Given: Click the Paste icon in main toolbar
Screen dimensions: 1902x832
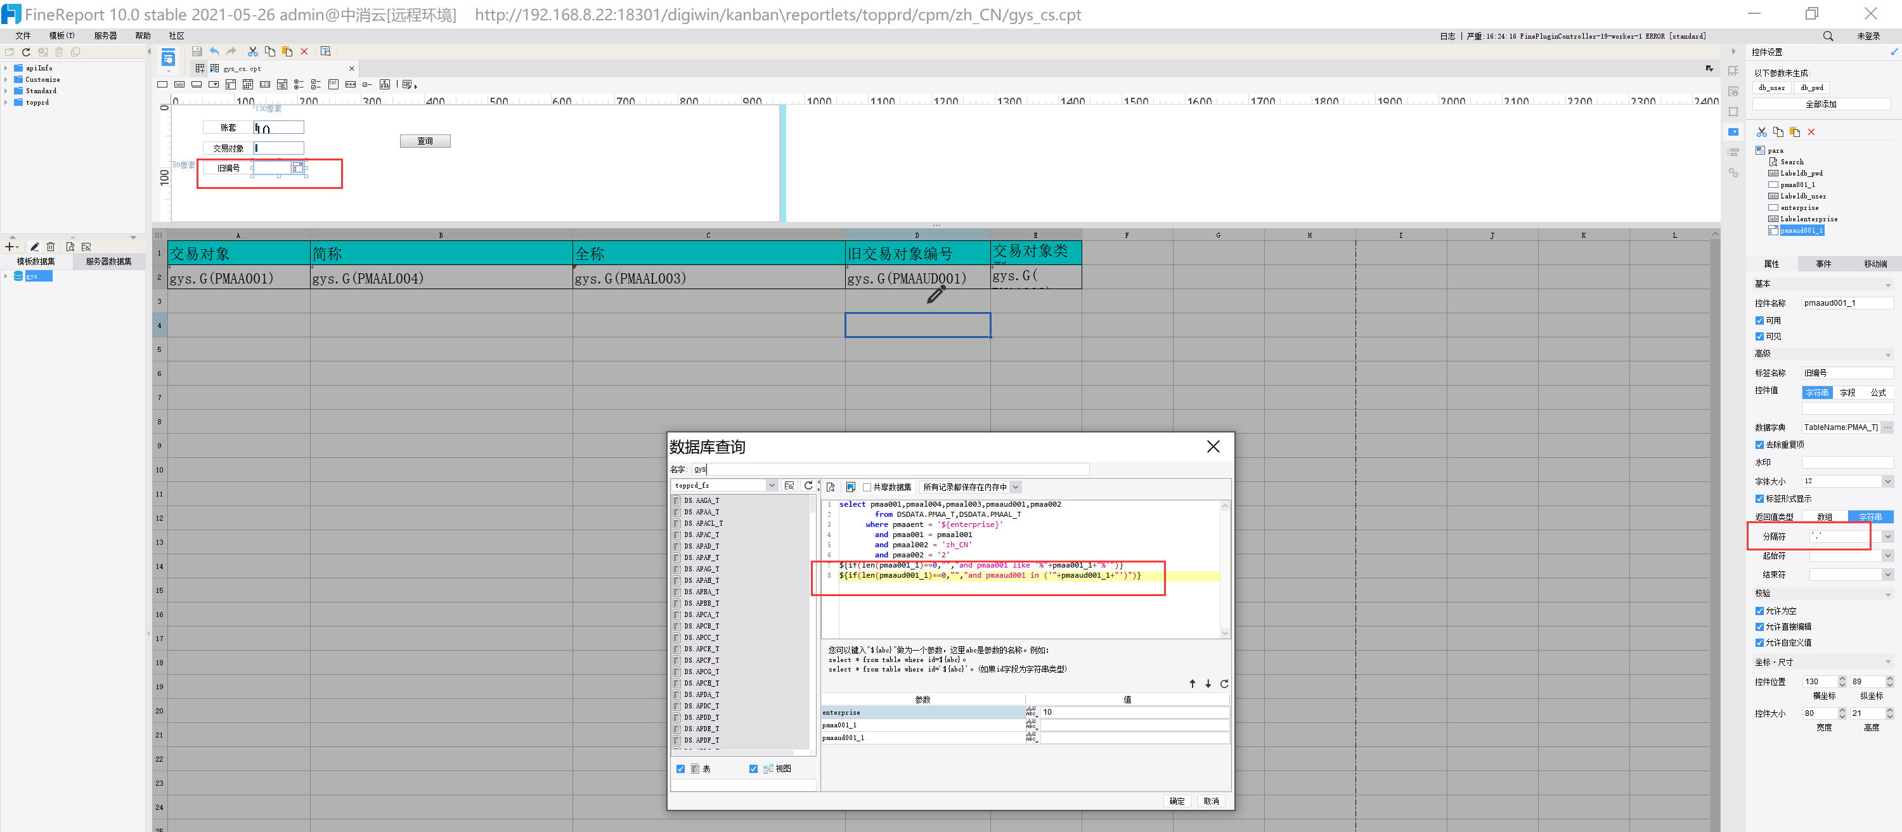Looking at the screenshot, I should [287, 51].
